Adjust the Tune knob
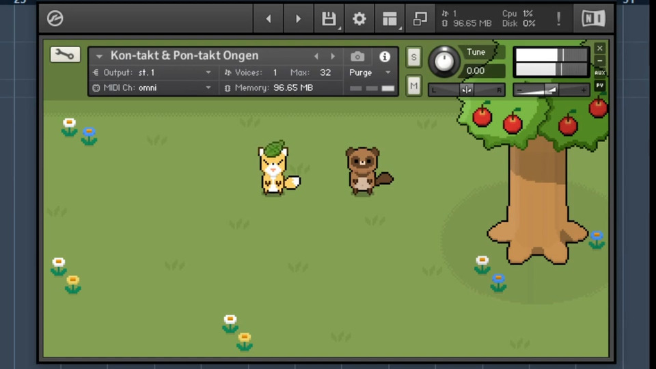656x369 pixels. pos(444,61)
